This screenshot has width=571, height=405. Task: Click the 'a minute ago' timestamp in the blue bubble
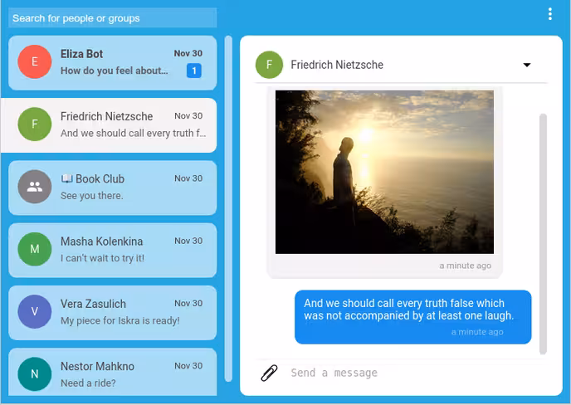(x=477, y=332)
